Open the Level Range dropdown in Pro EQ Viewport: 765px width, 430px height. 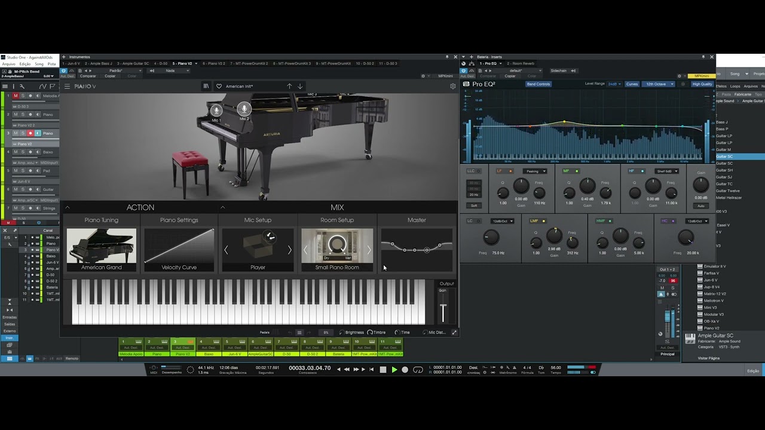[x=614, y=84]
